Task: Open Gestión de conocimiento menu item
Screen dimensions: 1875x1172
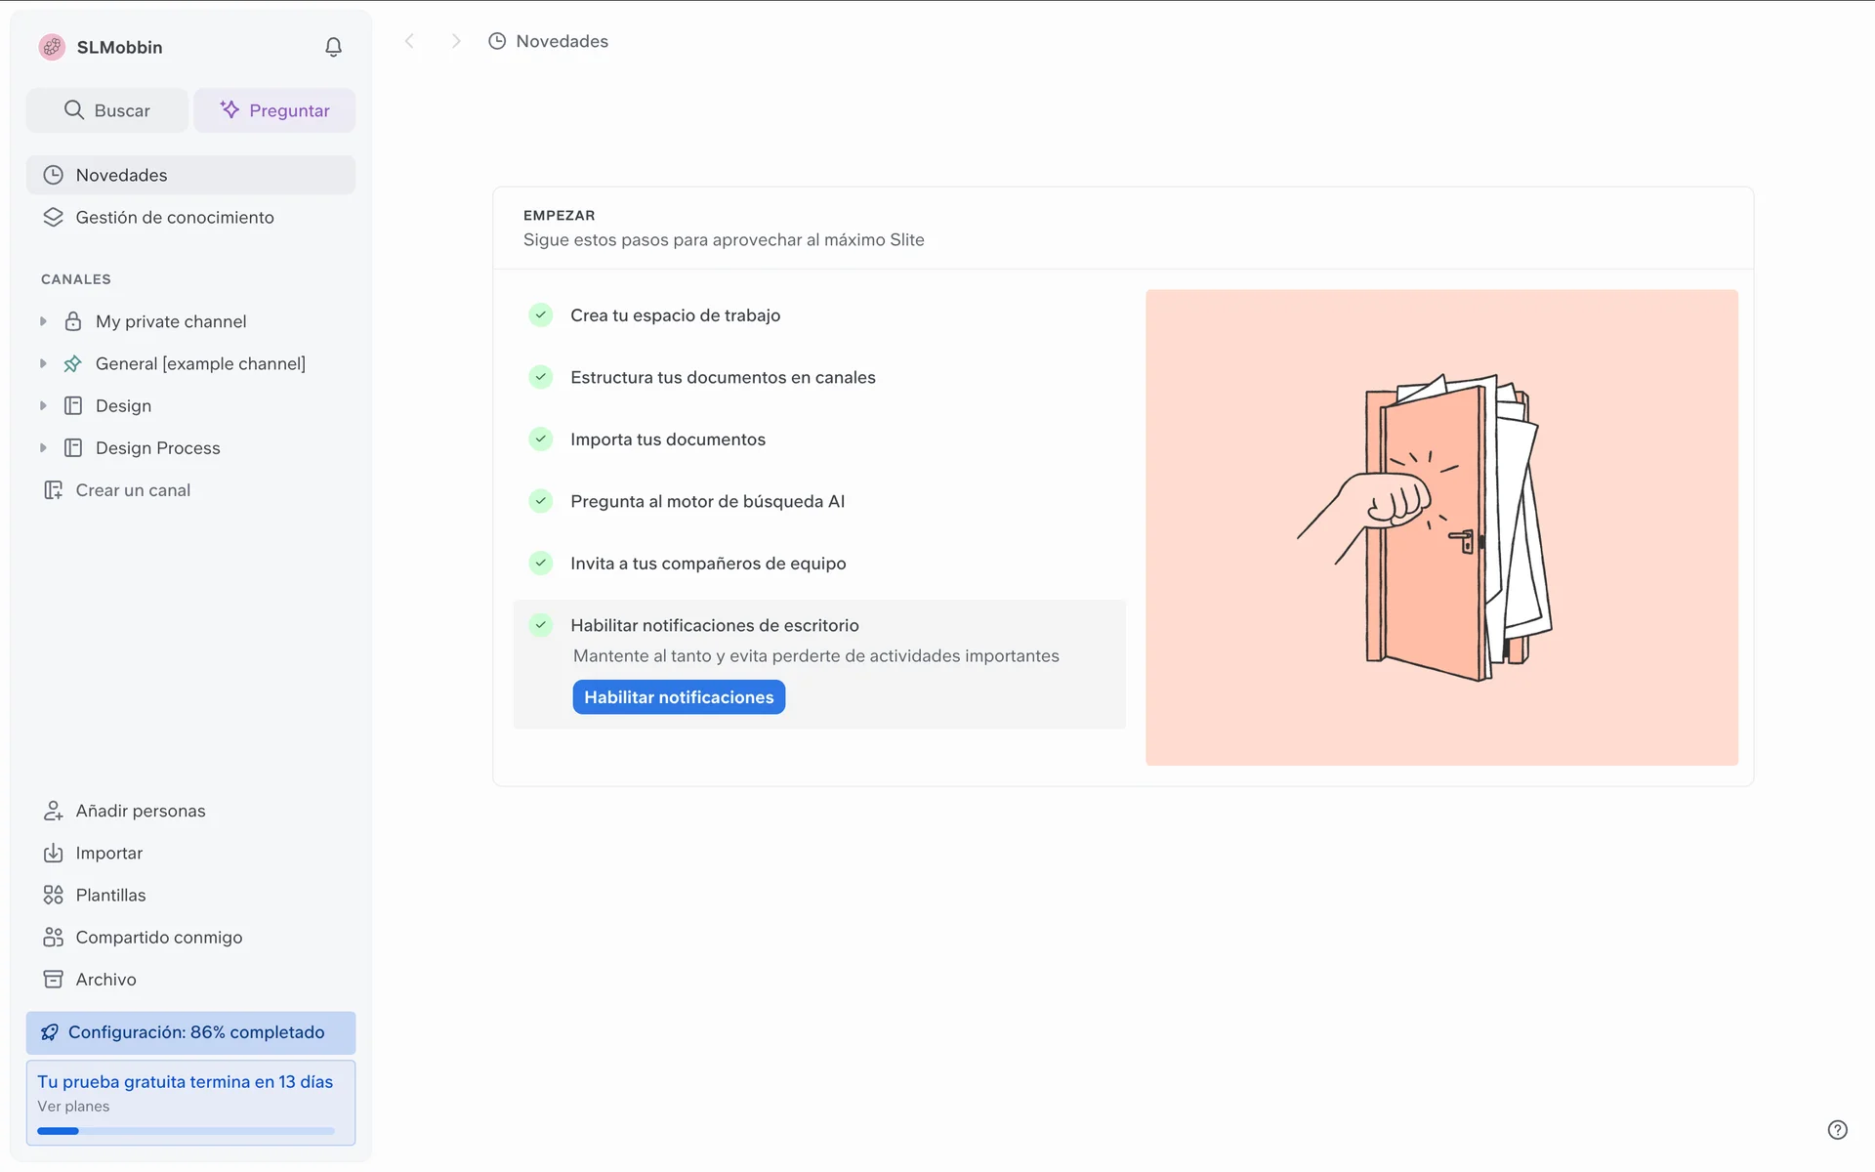Action: [174, 218]
